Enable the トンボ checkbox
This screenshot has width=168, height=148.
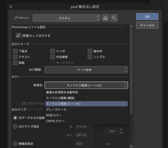coord(53,51)
